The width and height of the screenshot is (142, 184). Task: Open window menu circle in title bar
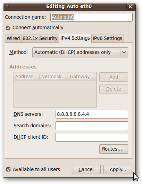point(7,7)
